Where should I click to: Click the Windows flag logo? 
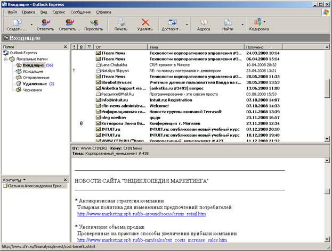pyautogui.click(x=326, y=12)
